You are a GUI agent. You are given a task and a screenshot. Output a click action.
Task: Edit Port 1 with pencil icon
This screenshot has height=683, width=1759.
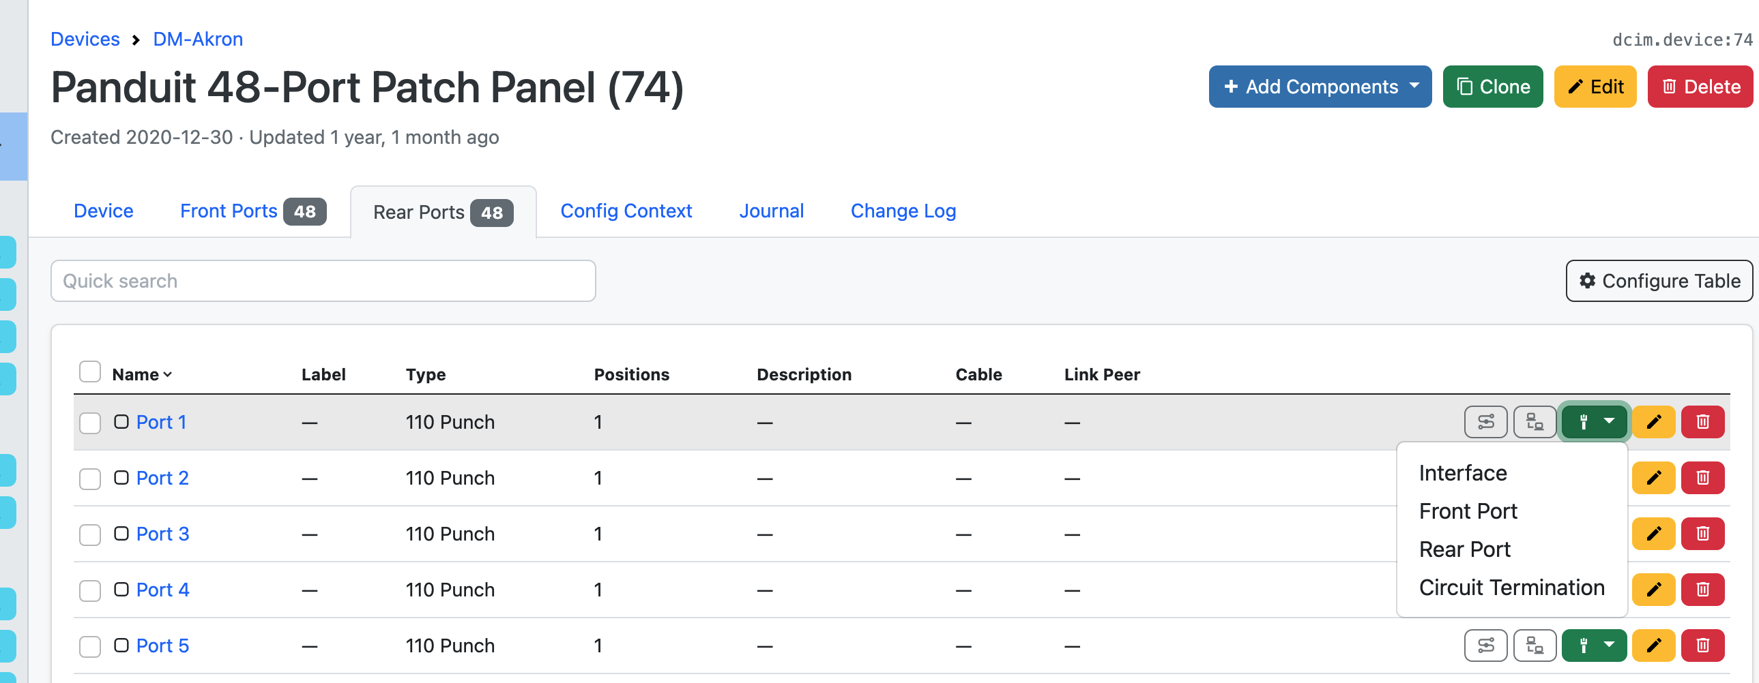pyautogui.click(x=1653, y=423)
